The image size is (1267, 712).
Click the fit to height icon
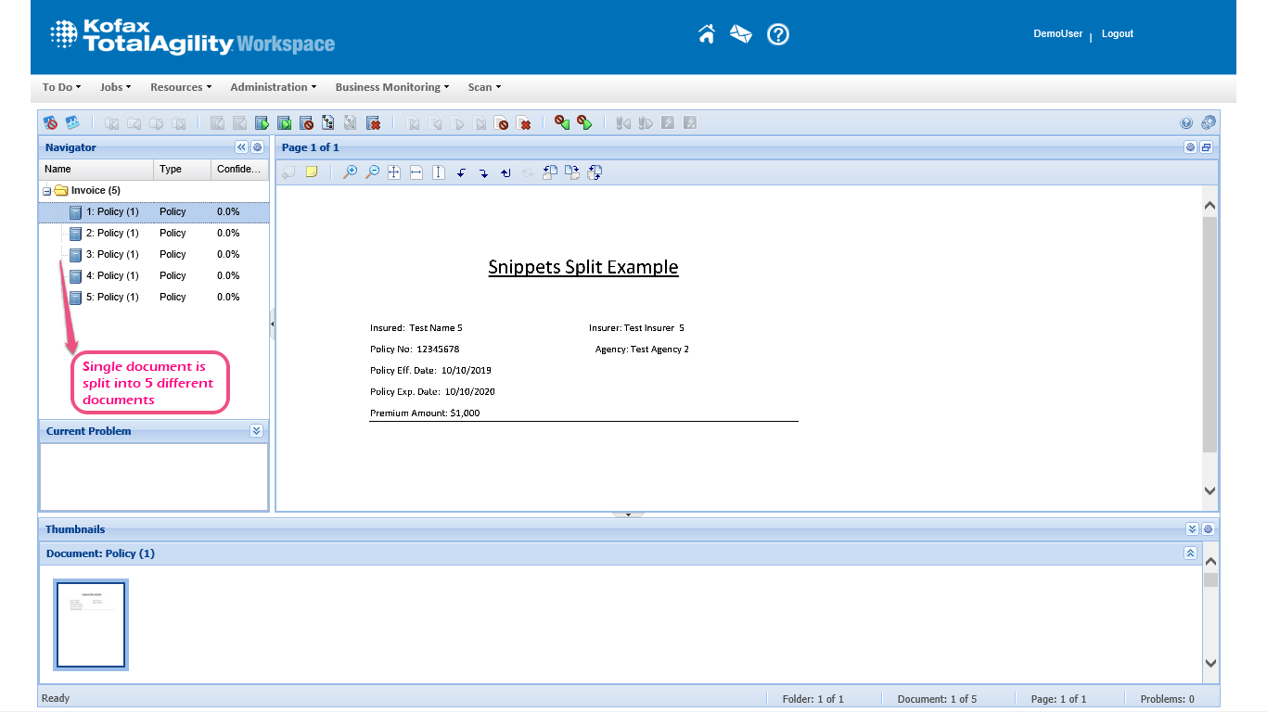pyautogui.click(x=439, y=172)
